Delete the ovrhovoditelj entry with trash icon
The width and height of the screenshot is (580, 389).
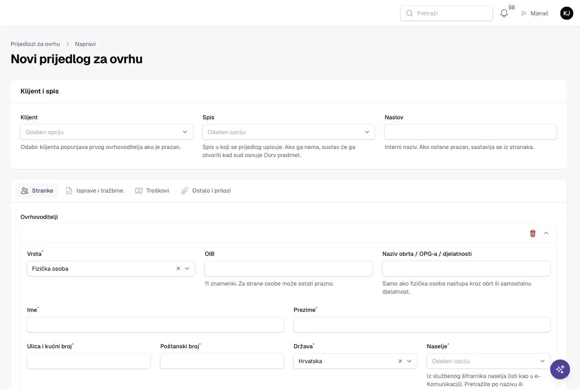(x=533, y=233)
